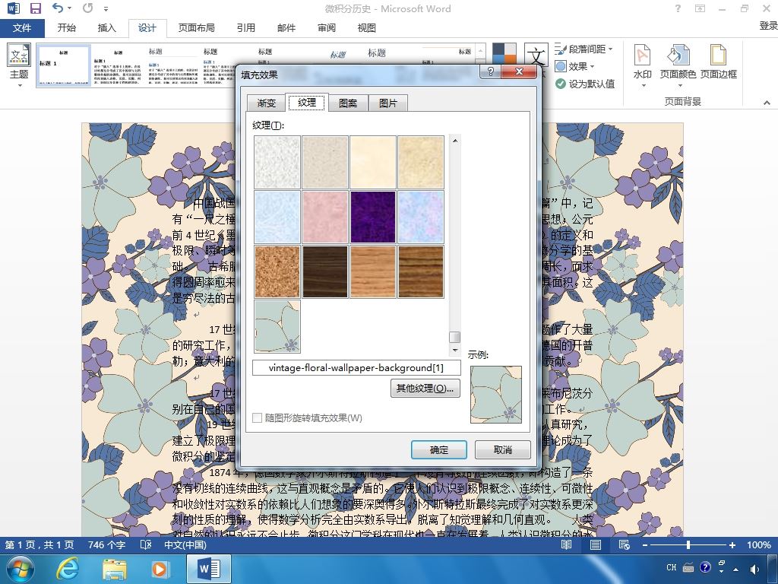Open the Windows Start menu
Image resolution: width=778 pixels, height=584 pixels.
coord(20,569)
